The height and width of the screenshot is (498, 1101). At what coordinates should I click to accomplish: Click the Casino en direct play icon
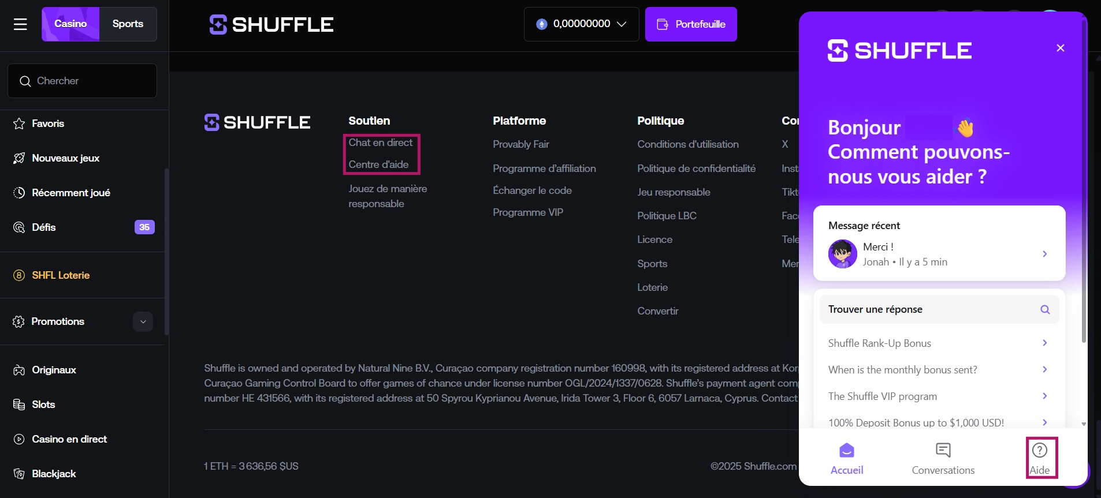19,439
